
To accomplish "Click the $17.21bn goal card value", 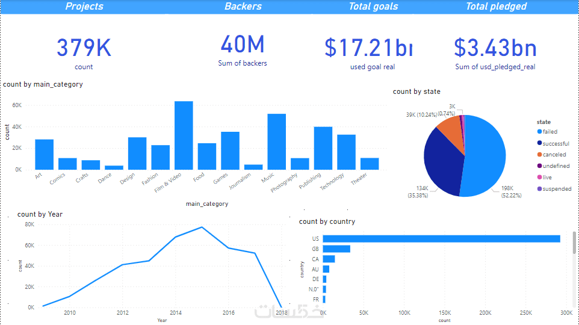I will (368, 48).
